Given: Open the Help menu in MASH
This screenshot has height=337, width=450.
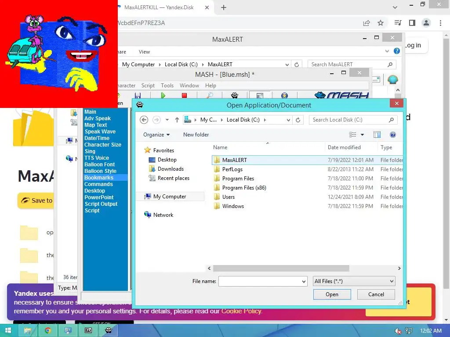Looking at the screenshot, I should coord(210,86).
